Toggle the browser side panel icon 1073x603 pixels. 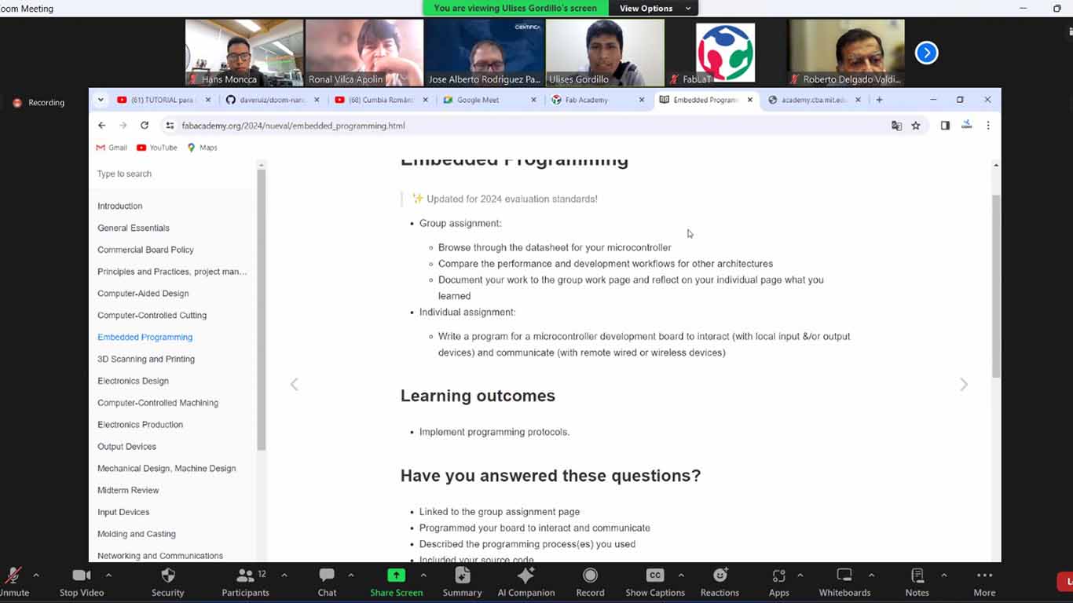[x=945, y=126]
